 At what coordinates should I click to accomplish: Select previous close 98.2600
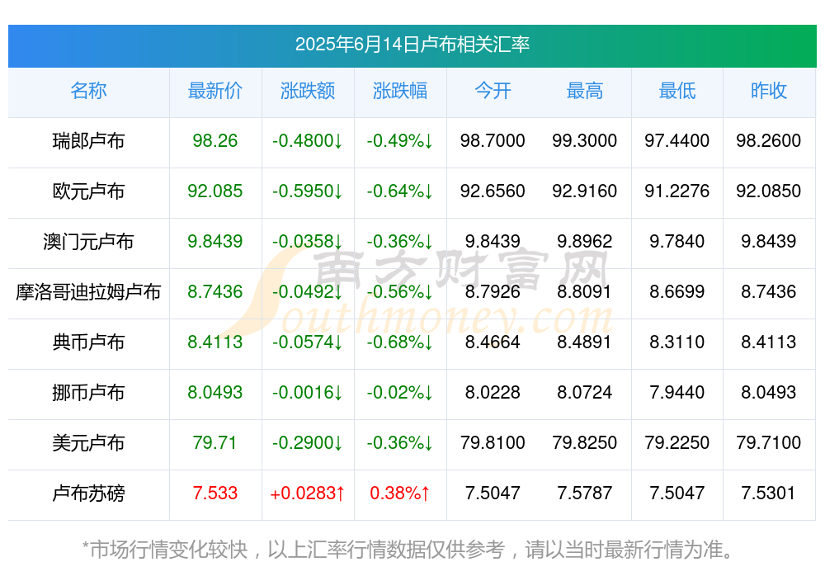769,140
